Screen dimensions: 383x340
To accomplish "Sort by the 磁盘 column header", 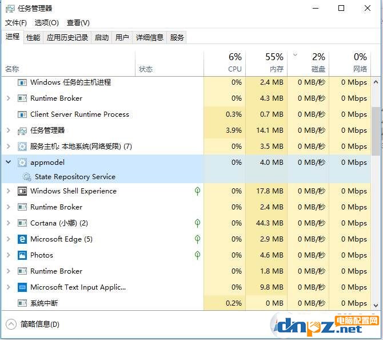I will click(308, 64).
